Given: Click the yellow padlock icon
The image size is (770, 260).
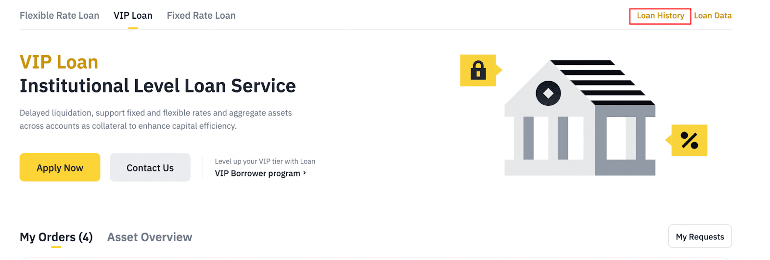Looking at the screenshot, I should point(478,70).
